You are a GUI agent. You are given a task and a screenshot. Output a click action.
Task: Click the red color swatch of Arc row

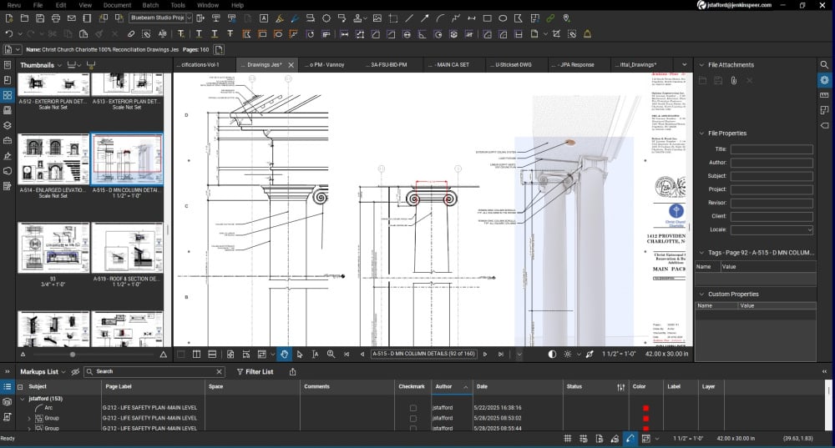646,409
